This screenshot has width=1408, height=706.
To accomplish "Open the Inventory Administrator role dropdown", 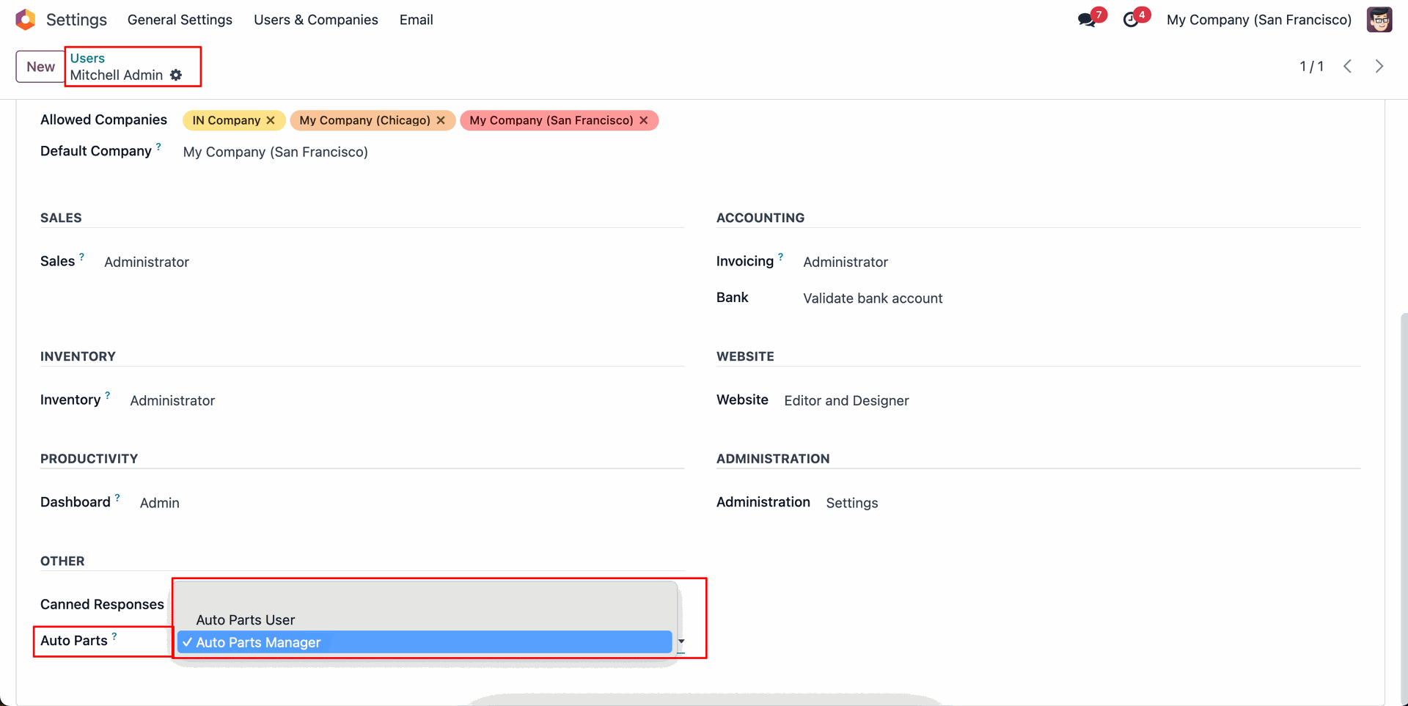I will point(172,400).
